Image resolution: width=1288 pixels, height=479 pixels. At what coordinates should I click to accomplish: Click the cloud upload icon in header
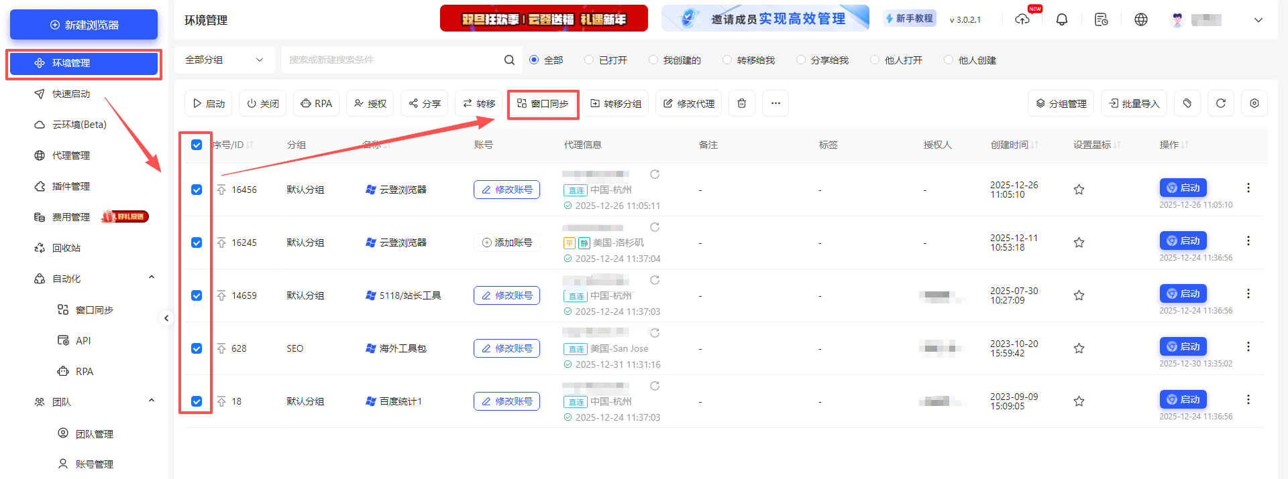pos(1022,19)
